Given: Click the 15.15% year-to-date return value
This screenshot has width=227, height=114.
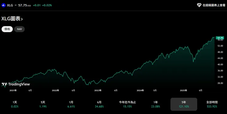Looking at the screenshot, I should [x=127, y=107].
